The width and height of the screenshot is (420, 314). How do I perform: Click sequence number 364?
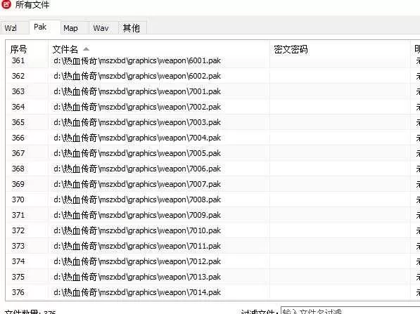(18, 107)
